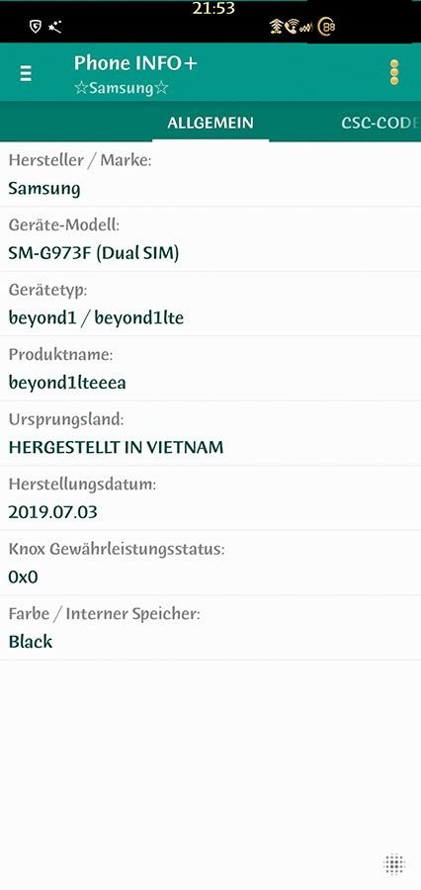Tap the shield icon in status bar
421x890 pixels.
(x=36, y=27)
